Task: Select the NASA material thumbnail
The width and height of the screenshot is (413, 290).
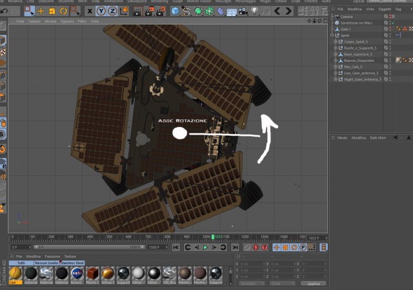Action: [x=77, y=273]
